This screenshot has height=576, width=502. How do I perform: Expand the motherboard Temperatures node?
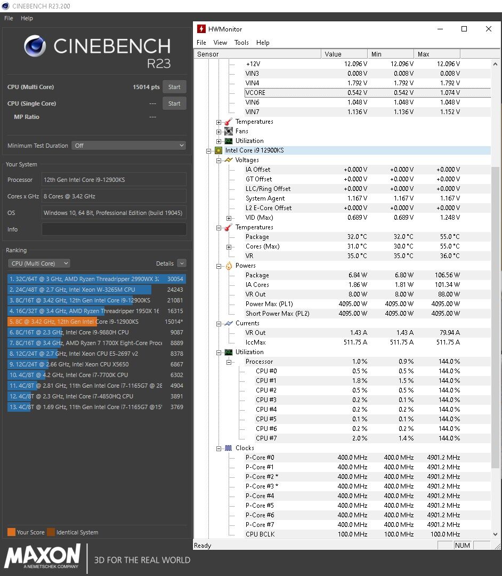click(218, 122)
